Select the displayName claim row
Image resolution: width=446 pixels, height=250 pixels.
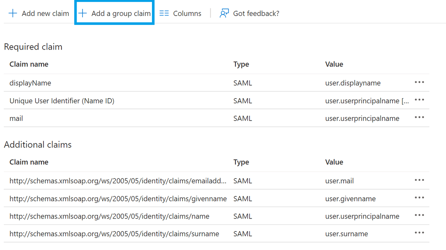(x=30, y=83)
